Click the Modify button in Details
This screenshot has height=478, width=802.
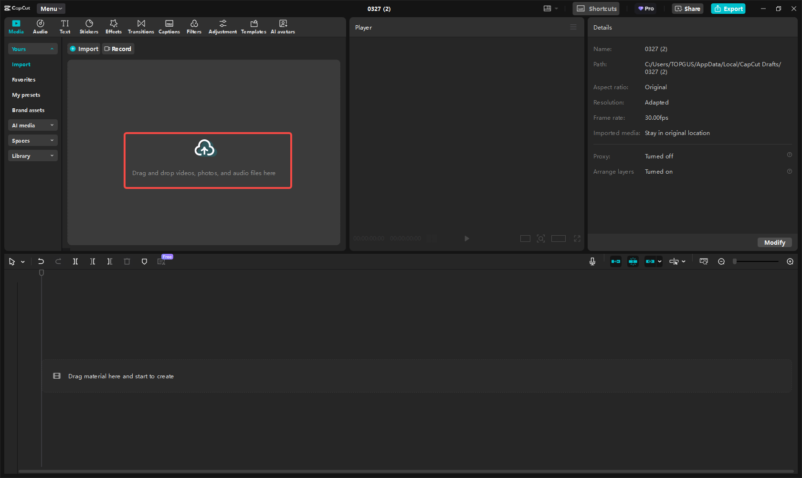(774, 242)
